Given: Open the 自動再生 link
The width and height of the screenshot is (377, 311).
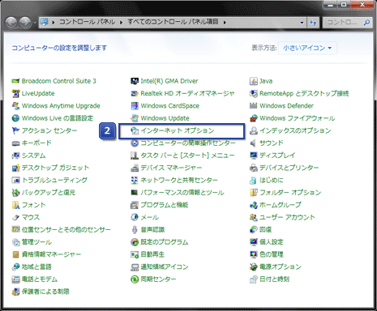Looking at the screenshot, I should pos(152,254).
